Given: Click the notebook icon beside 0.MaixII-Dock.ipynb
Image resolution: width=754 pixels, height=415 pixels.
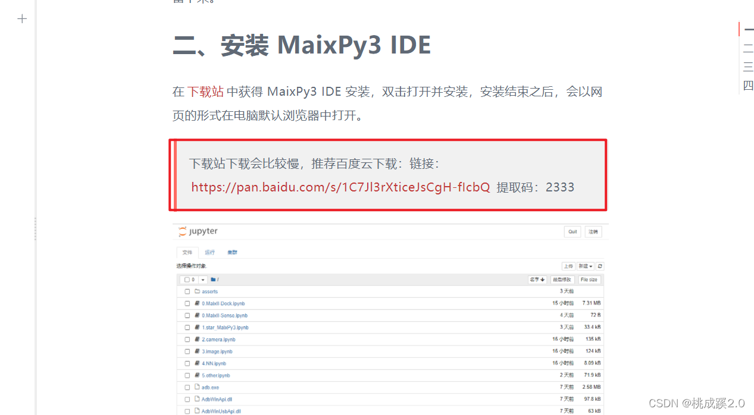Looking at the screenshot, I should tap(197, 303).
